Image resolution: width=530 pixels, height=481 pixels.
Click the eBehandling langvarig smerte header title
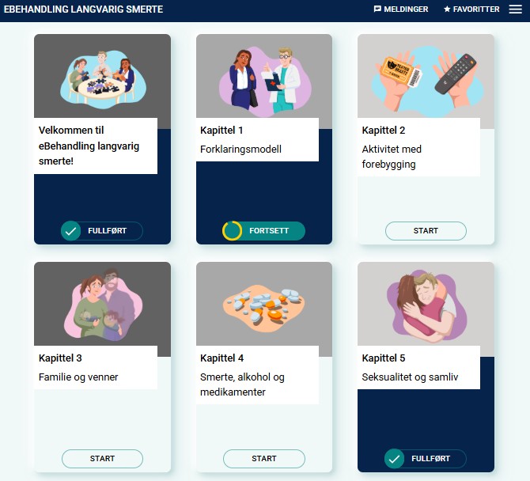point(83,9)
